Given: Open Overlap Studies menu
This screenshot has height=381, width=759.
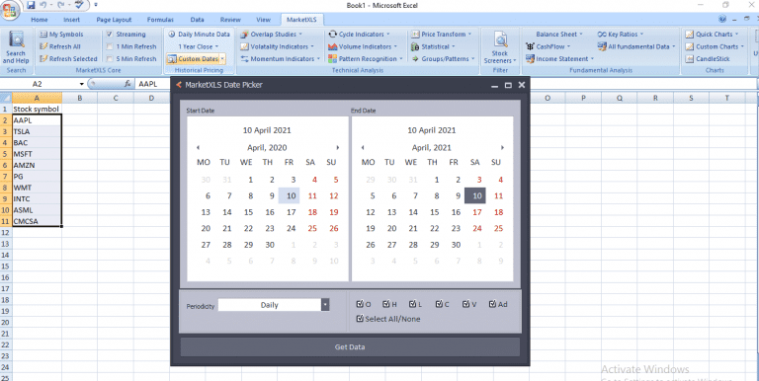Looking at the screenshot, I should (x=271, y=35).
